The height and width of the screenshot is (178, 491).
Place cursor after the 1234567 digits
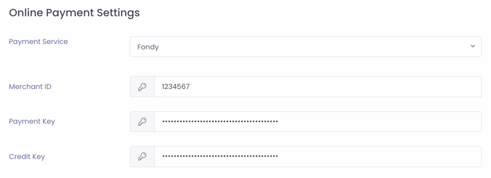[190, 87]
